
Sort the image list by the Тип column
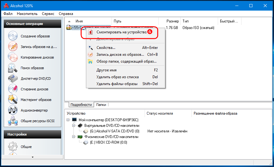pyautogui.click(x=199, y=21)
